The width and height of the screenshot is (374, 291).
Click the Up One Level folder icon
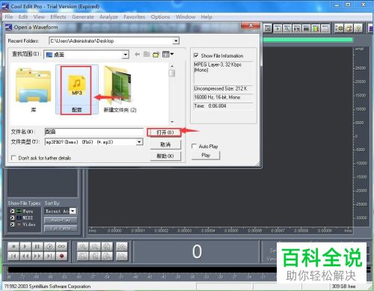tap(147, 54)
